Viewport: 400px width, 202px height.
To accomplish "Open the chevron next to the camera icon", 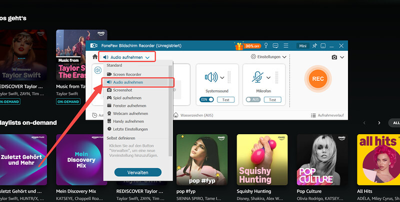I will pyautogui.click(x=342, y=57).
